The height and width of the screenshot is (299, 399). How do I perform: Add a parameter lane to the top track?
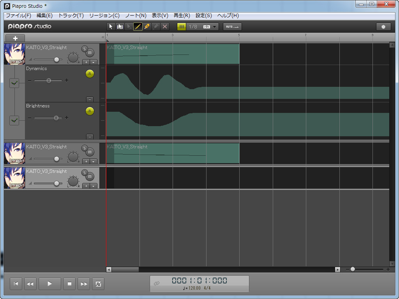[86, 62]
